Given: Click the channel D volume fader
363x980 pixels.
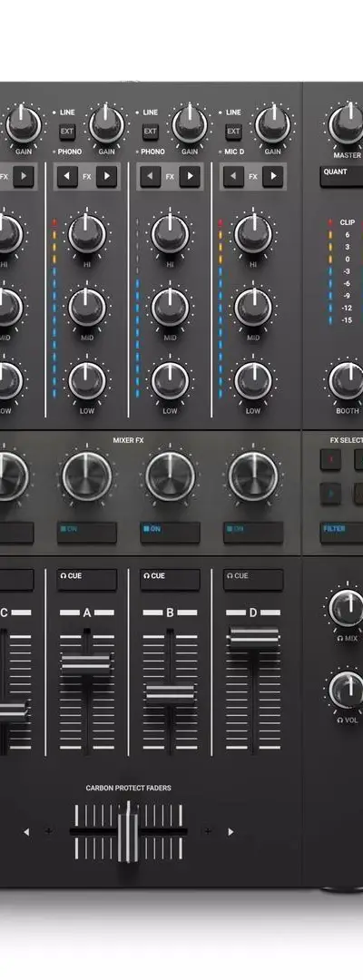Looking at the screenshot, I should [253, 638].
